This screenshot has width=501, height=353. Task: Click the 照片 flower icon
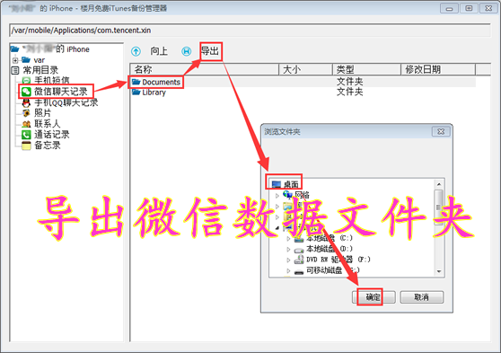26,113
